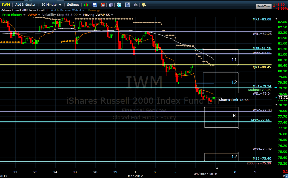The height and width of the screenshot is (178, 288).
Task: Click the 82.80 price scale value
Action: [x=283, y=22]
